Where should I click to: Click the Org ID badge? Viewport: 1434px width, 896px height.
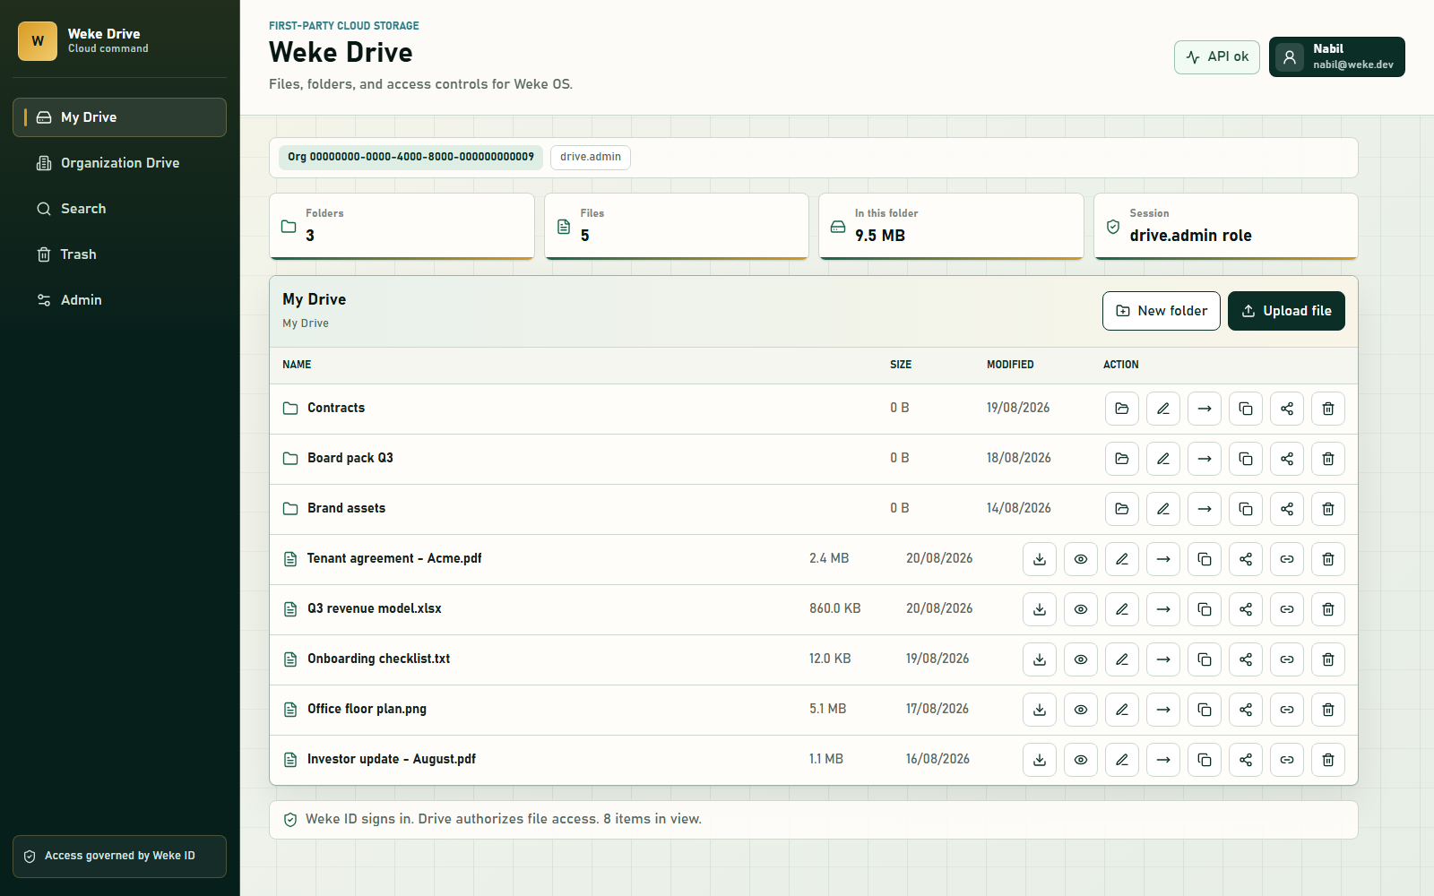pos(410,157)
